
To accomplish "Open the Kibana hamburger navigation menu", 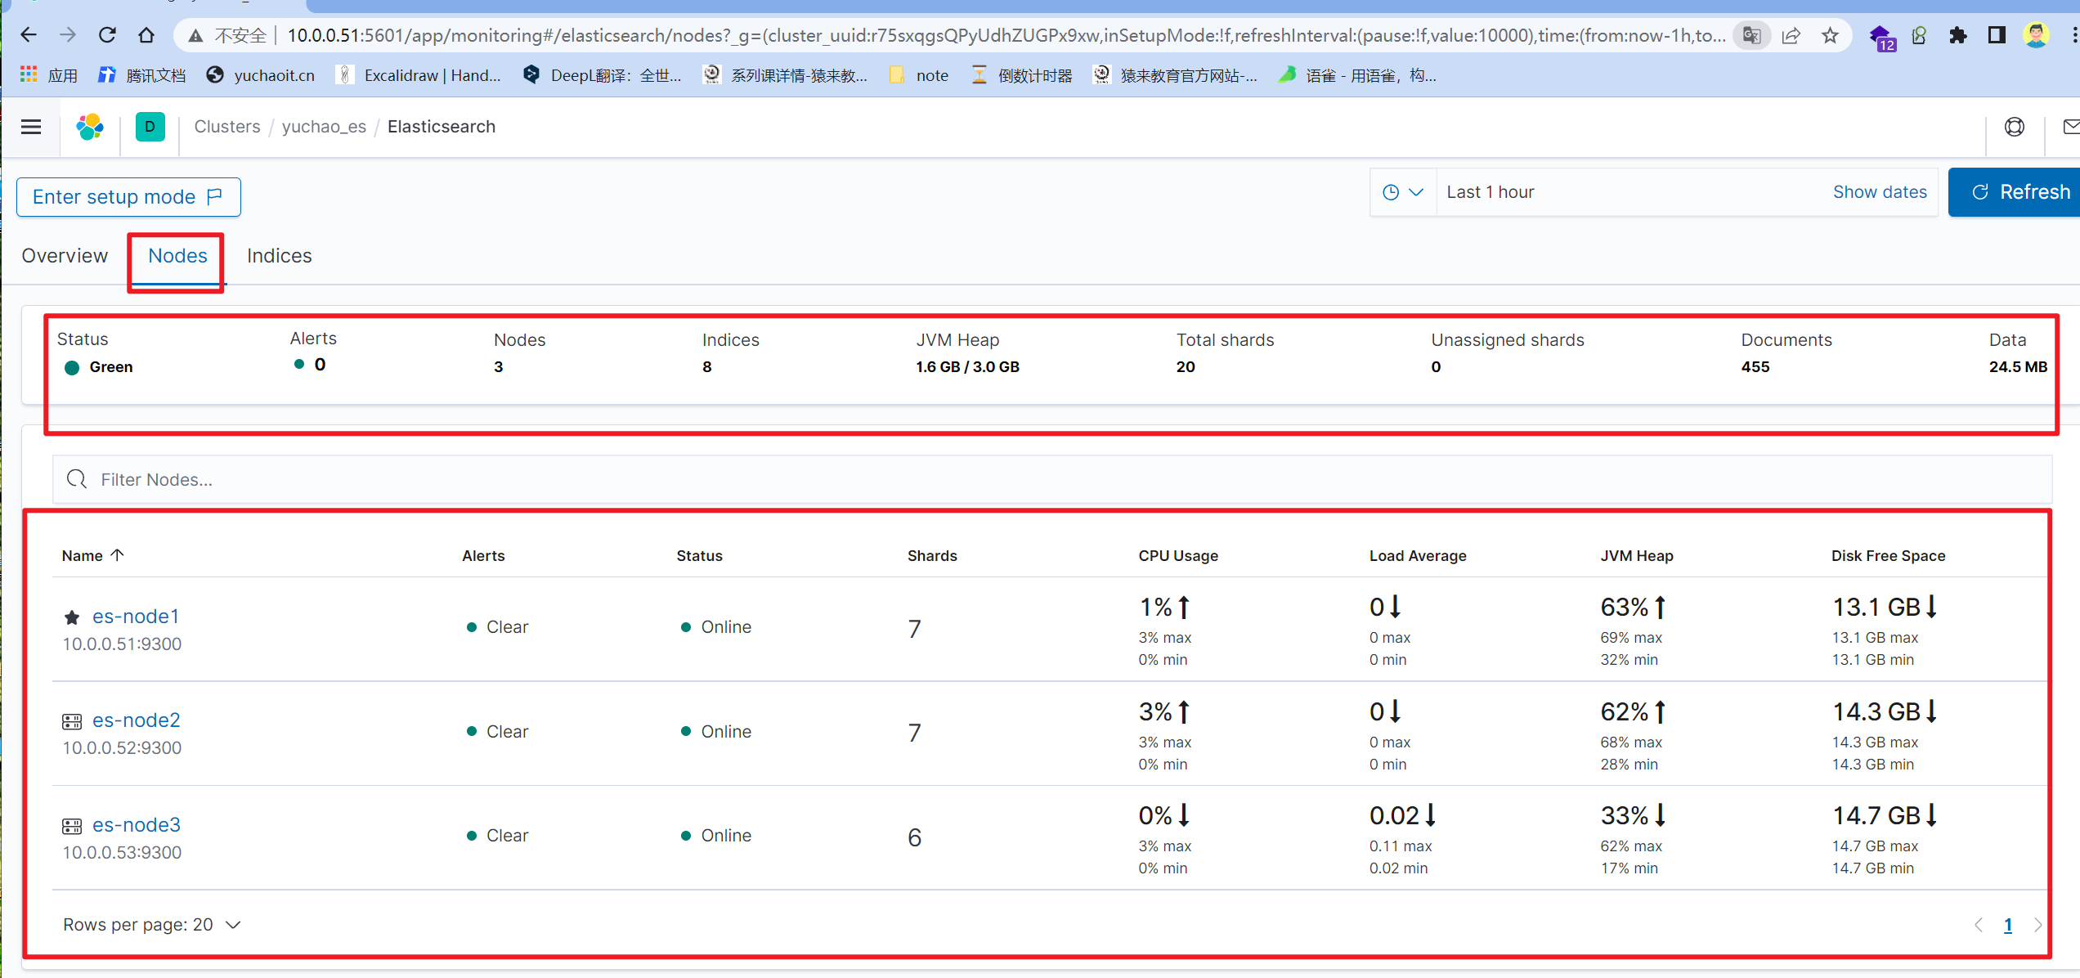I will [x=31, y=127].
